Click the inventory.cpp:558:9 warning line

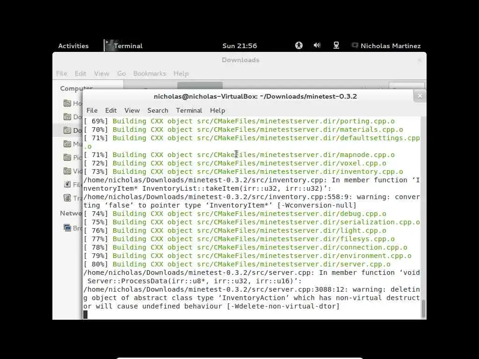252,197
